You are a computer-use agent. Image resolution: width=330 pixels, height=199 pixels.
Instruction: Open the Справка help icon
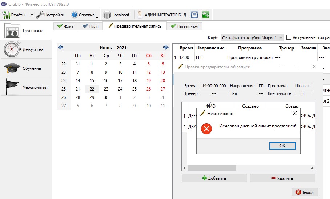click(74, 15)
